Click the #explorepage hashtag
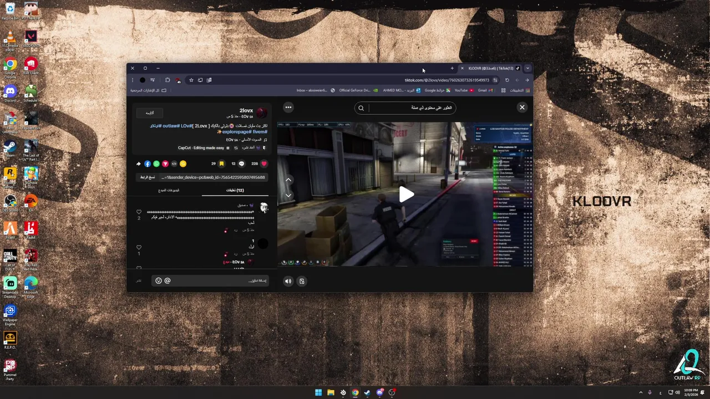Viewport: 710px width, 399px height. (x=236, y=132)
